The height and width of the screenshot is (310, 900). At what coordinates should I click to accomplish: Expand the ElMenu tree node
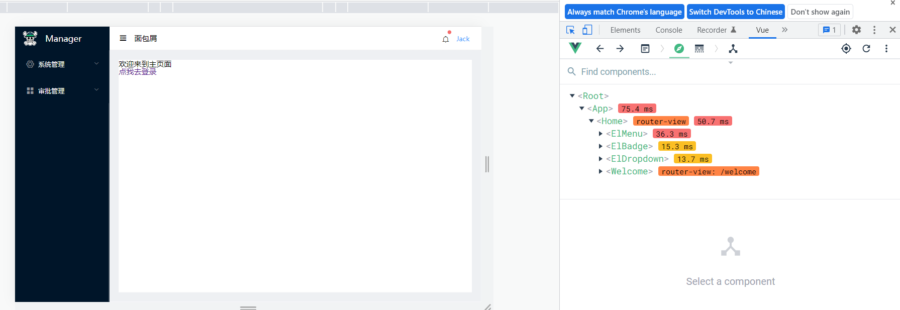pos(601,134)
